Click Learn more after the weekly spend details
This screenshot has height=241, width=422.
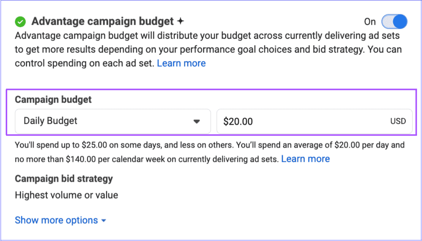(305, 159)
